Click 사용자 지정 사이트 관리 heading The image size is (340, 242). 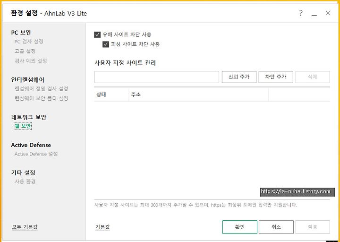coord(125,63)
